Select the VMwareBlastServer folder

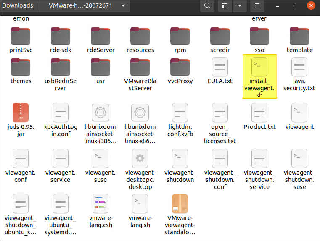tap(140, 67)
